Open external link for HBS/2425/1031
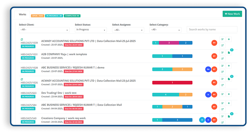 click(x=222, y=58)
